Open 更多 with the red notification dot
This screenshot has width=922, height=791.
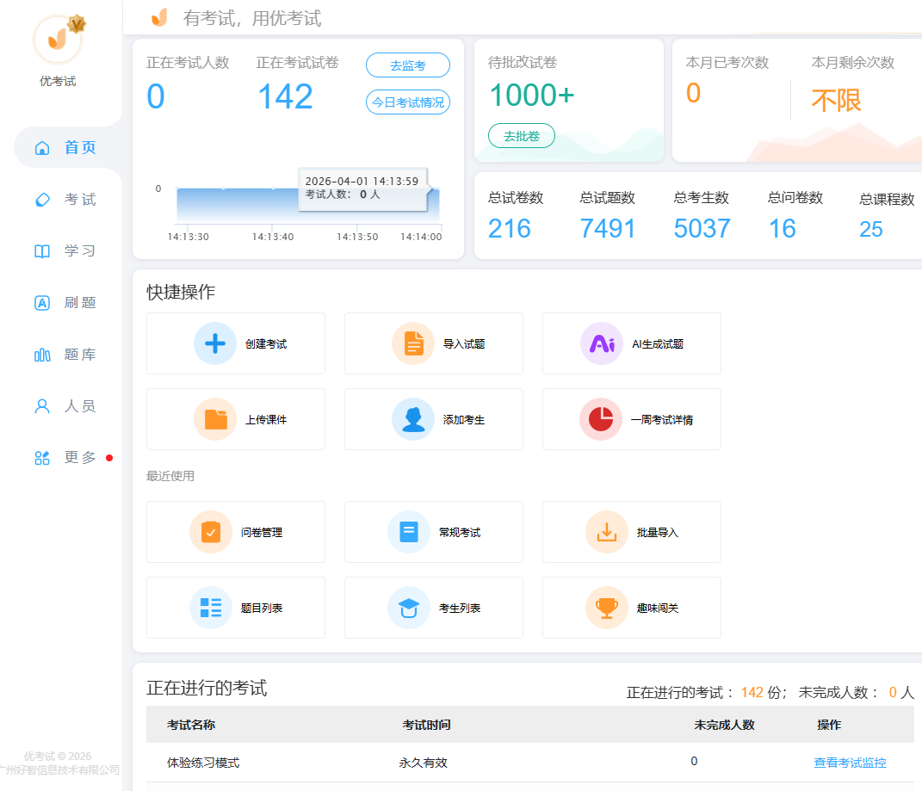point(65,457)
